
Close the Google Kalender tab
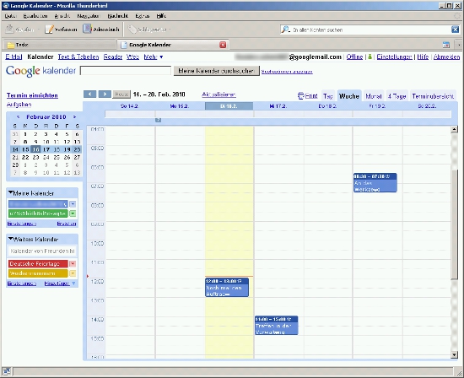tap(223, 45)
